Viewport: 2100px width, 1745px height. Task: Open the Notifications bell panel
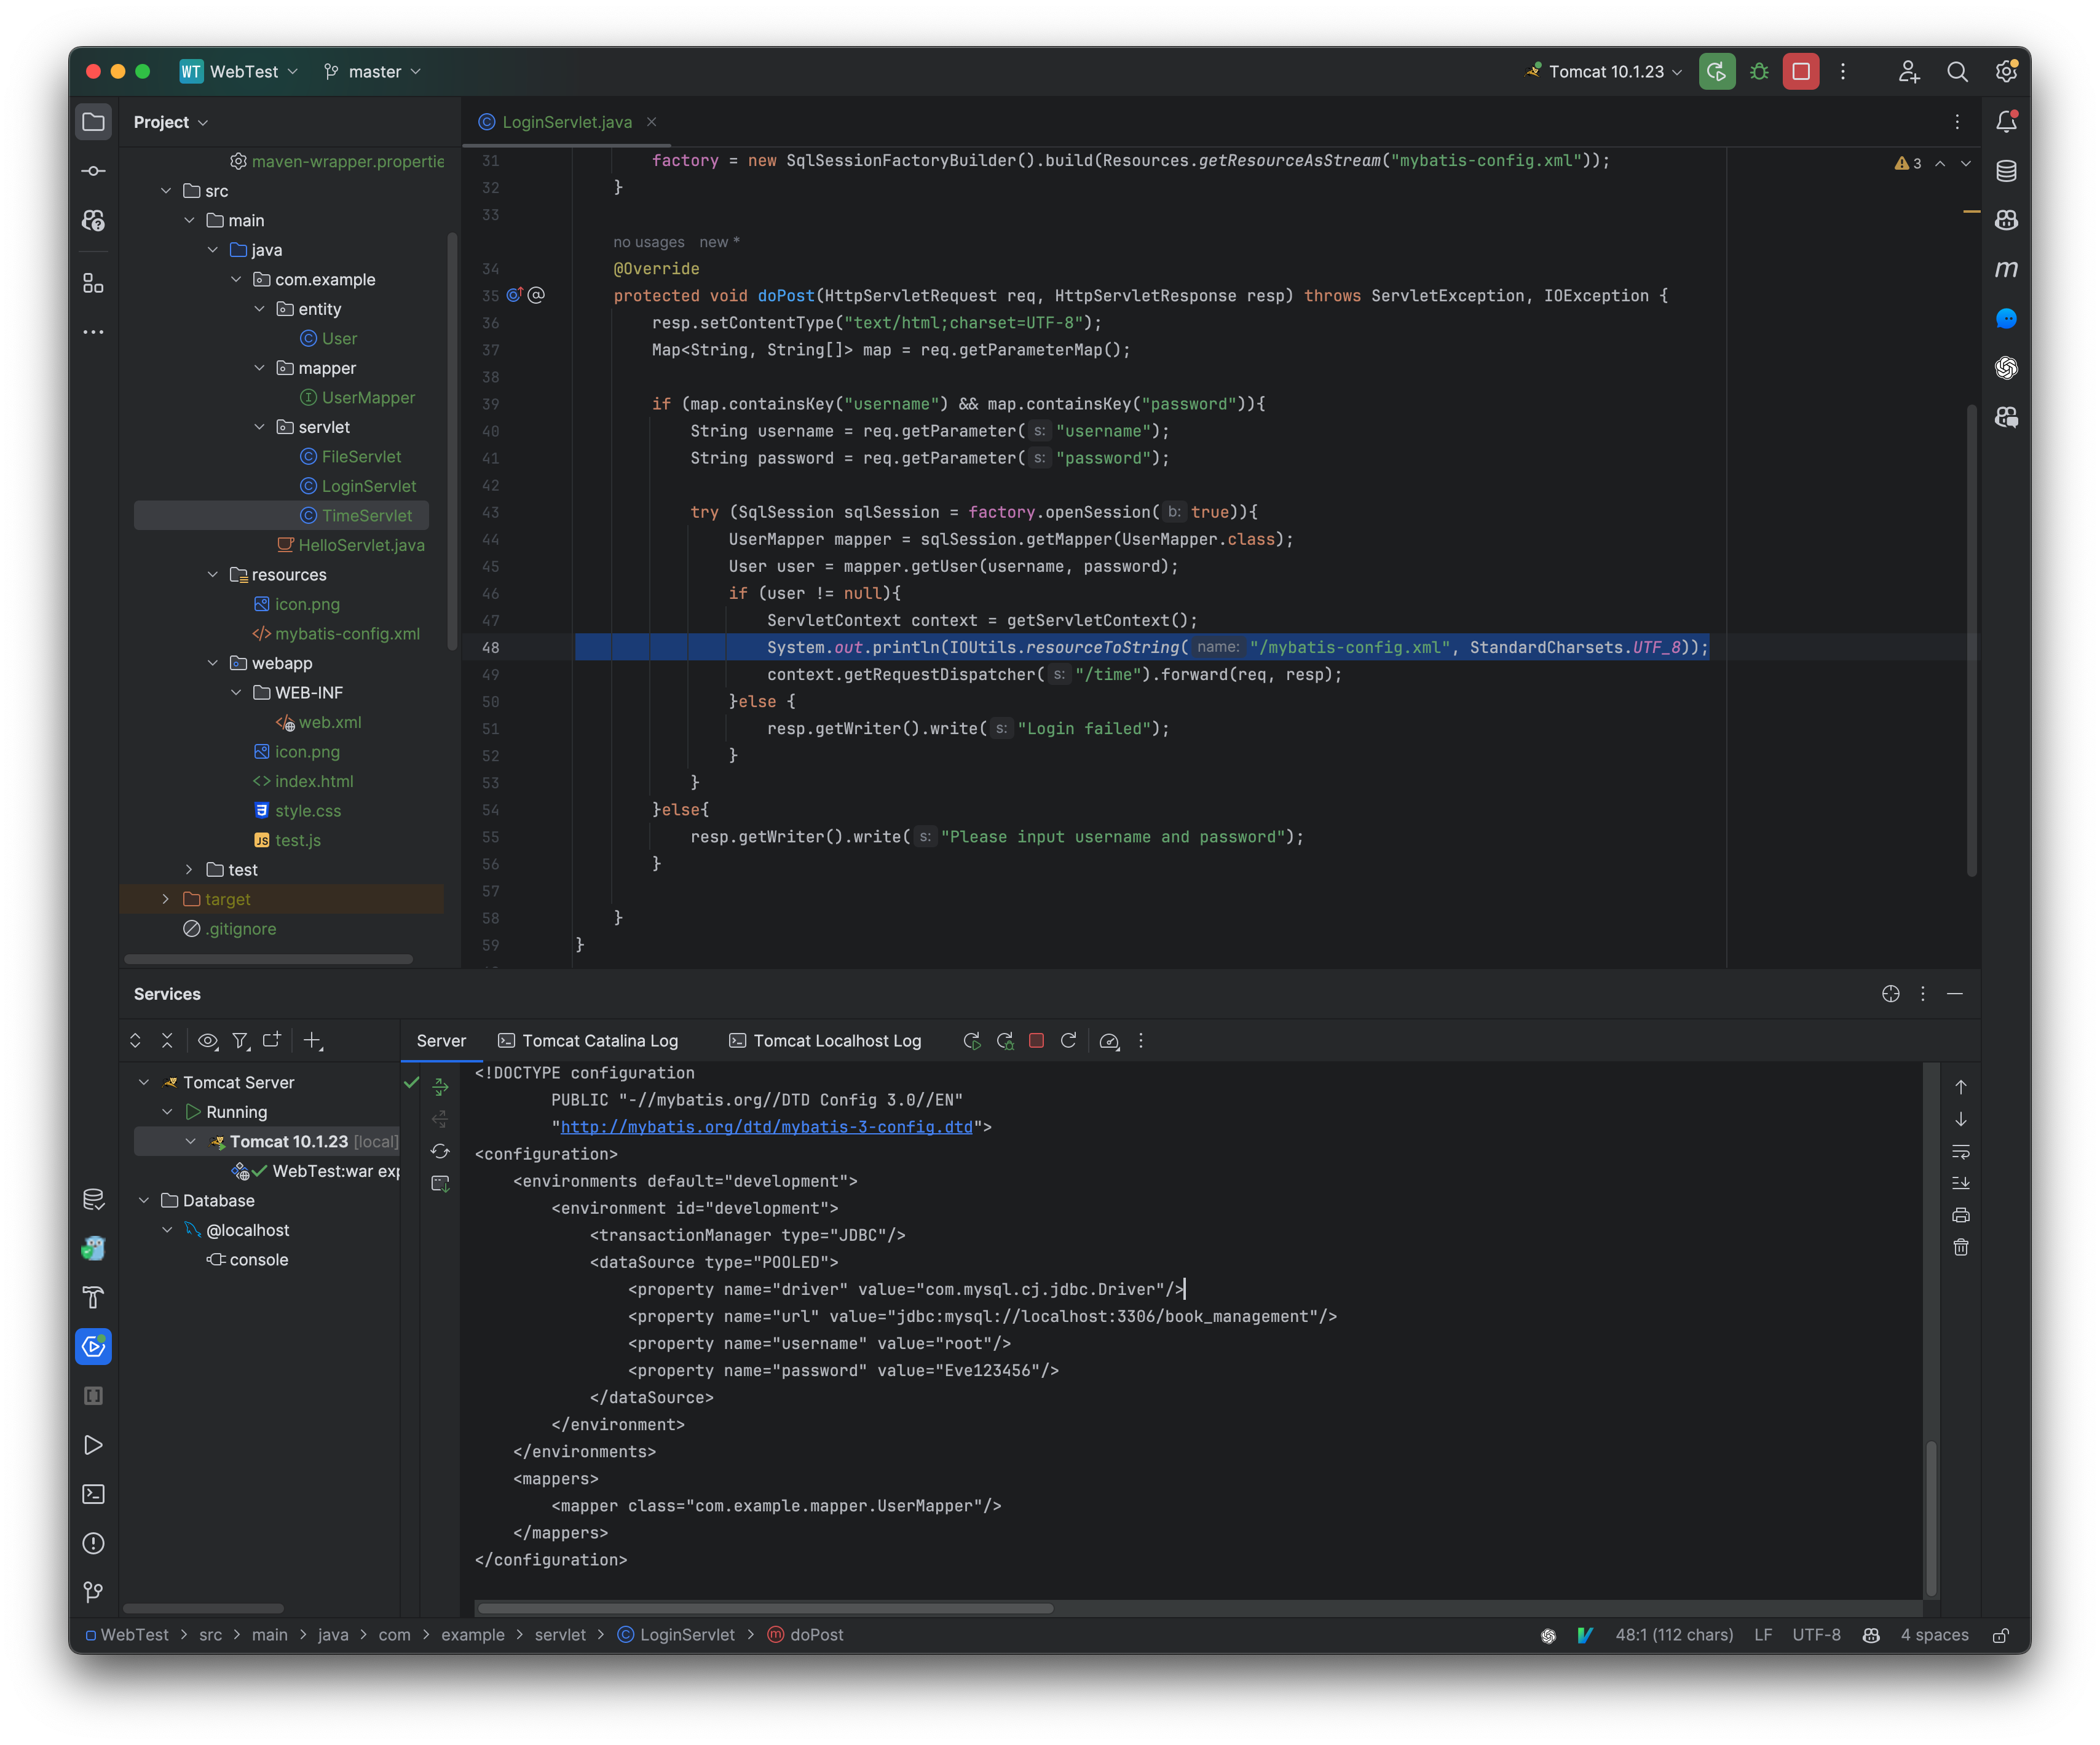click(2006, 121)
